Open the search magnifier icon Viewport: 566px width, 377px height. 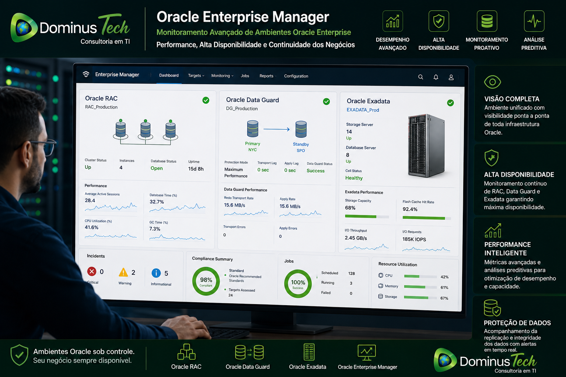click(420, 77)
